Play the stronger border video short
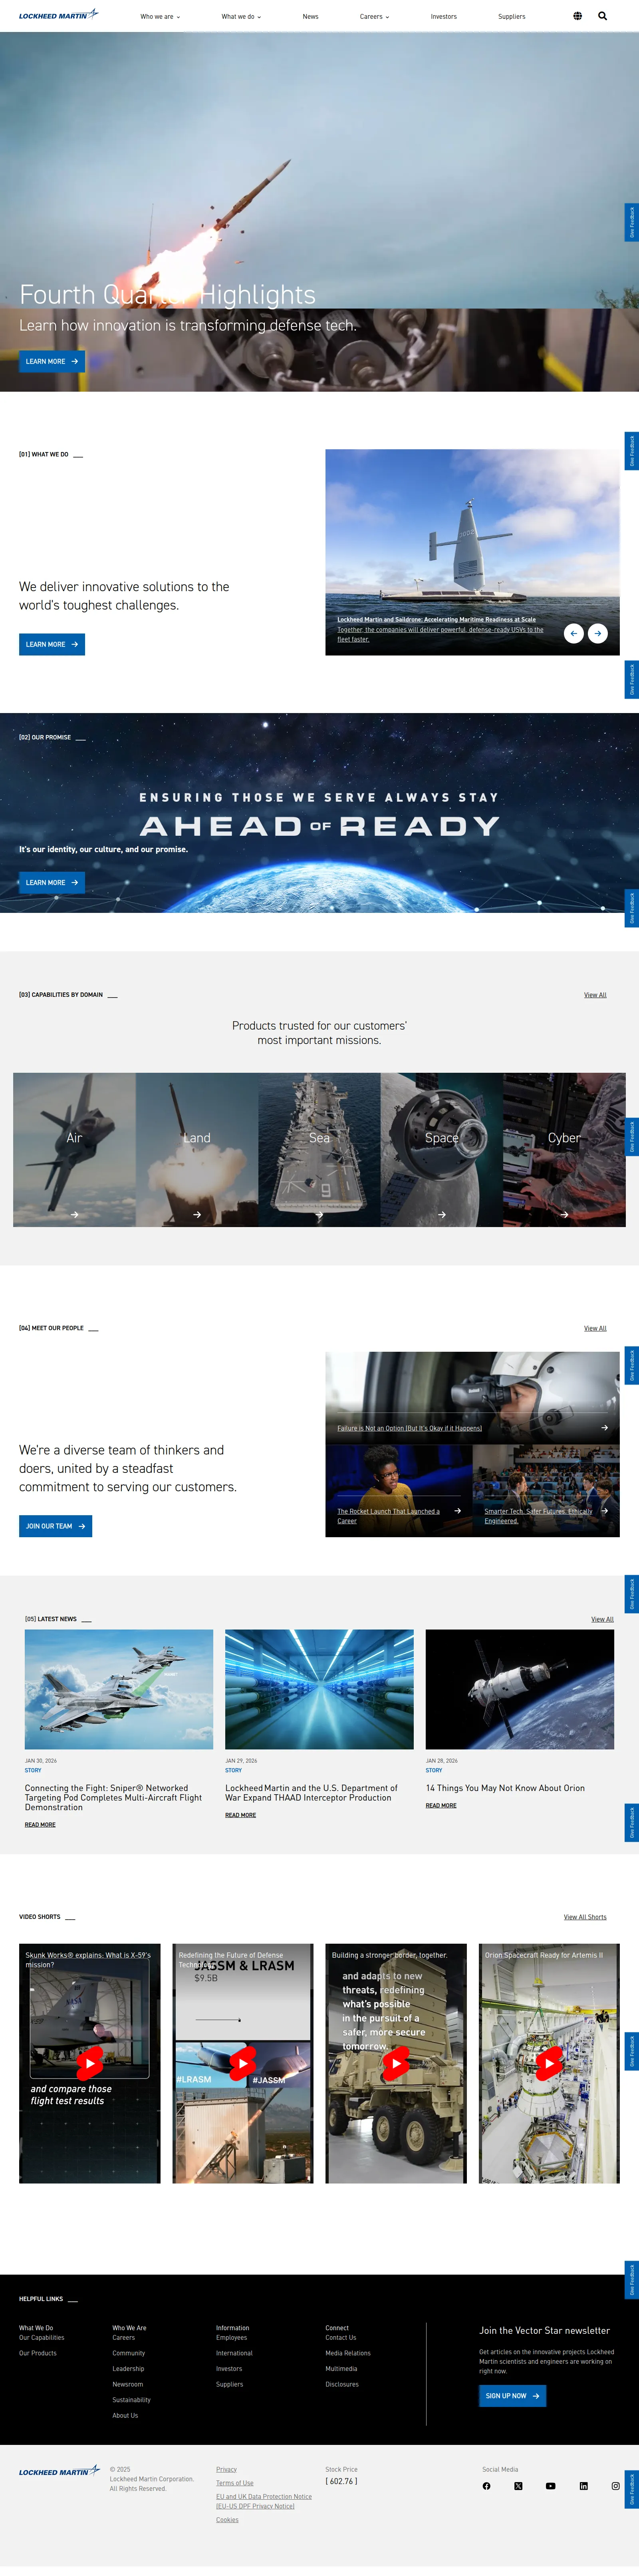Screen dimensions: 639x2576 point(396,2063)
